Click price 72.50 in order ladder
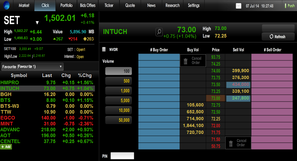The image size is (297, 161). pyautogui.click(x=215, y=112)
